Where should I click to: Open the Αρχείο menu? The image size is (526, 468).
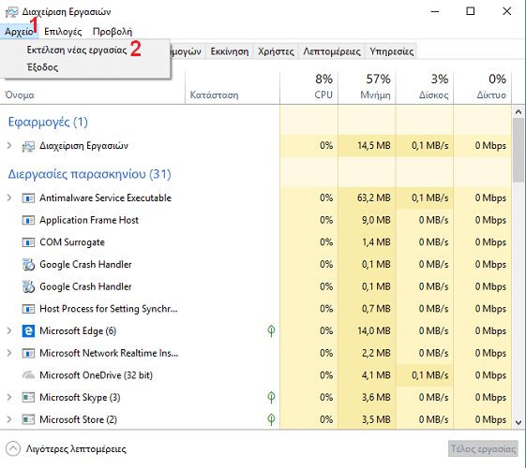(19, 32)
